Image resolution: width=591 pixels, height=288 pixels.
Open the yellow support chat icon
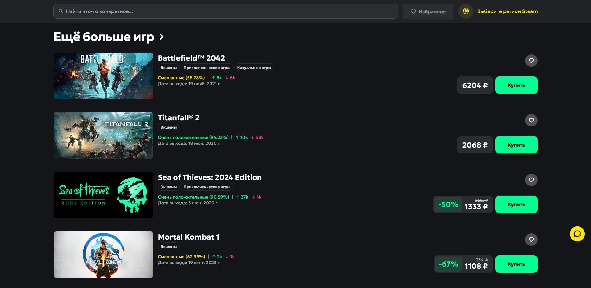tap(577, 234)
